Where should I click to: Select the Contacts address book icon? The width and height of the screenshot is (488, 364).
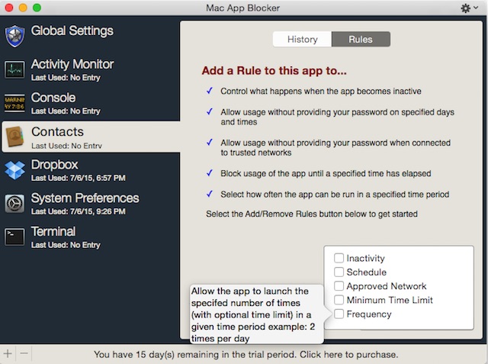(15, 137)
